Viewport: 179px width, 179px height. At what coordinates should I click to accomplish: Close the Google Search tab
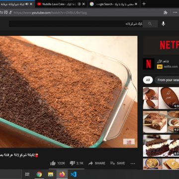point(136,4)
